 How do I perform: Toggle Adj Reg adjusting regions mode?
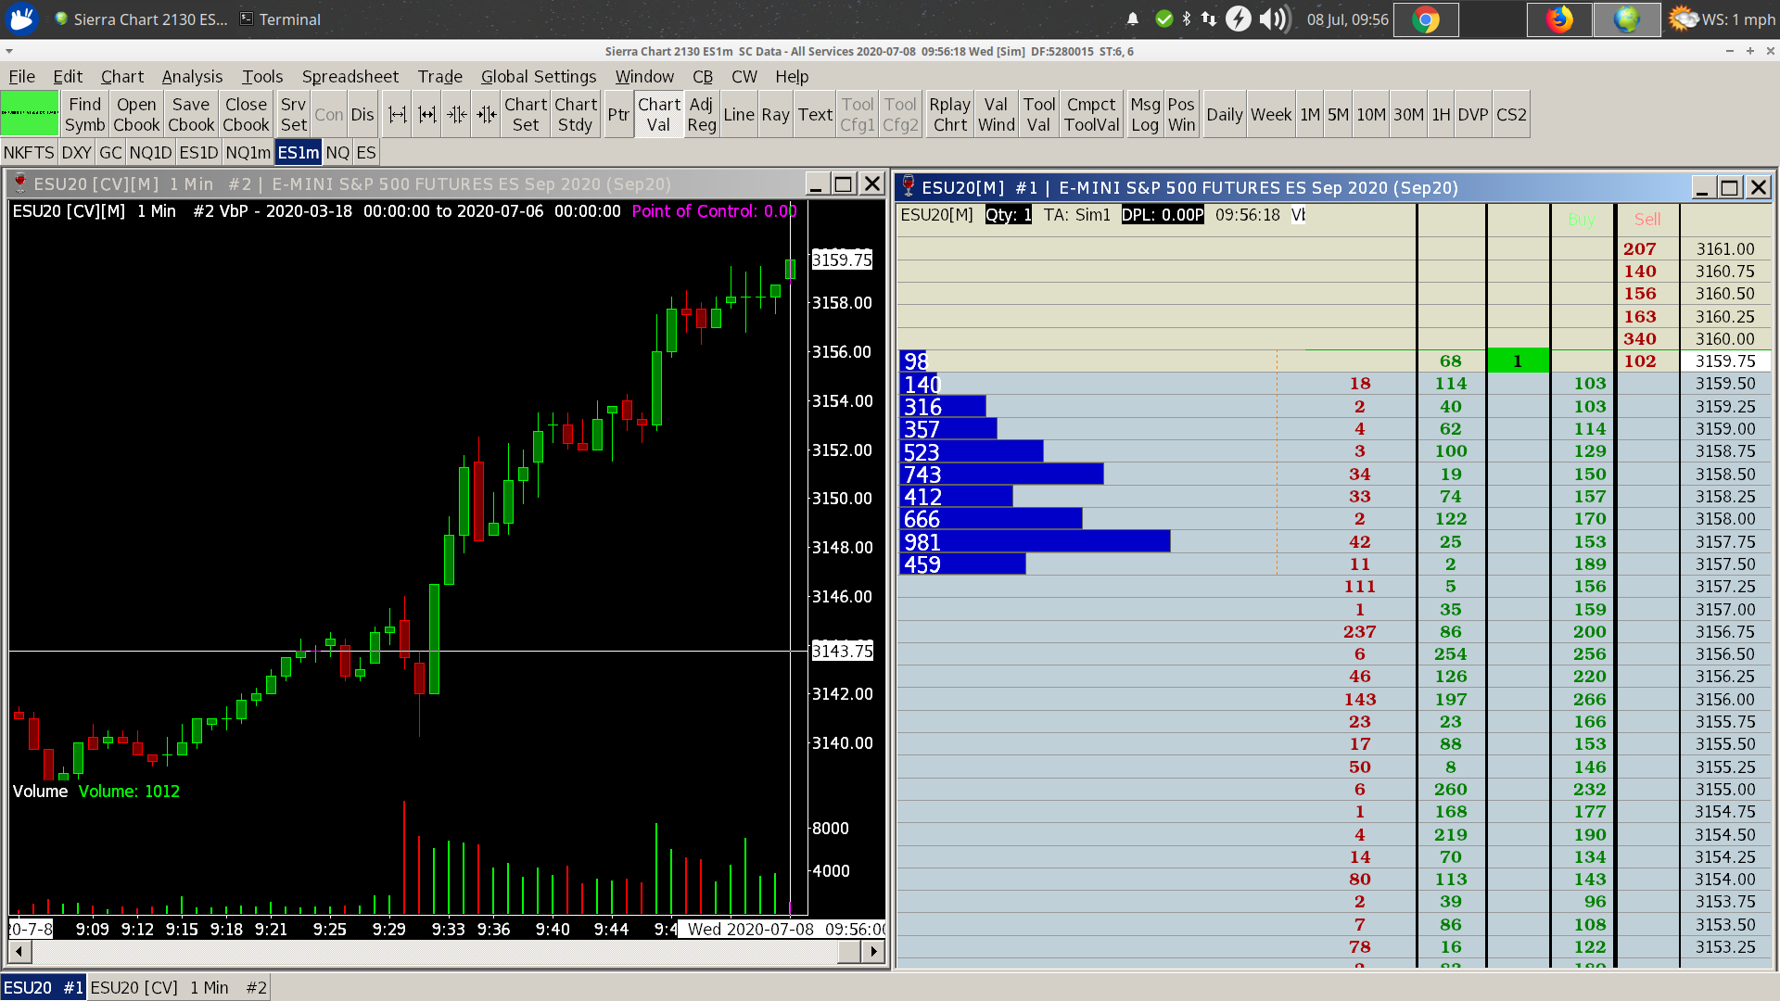tap(702, 114)
